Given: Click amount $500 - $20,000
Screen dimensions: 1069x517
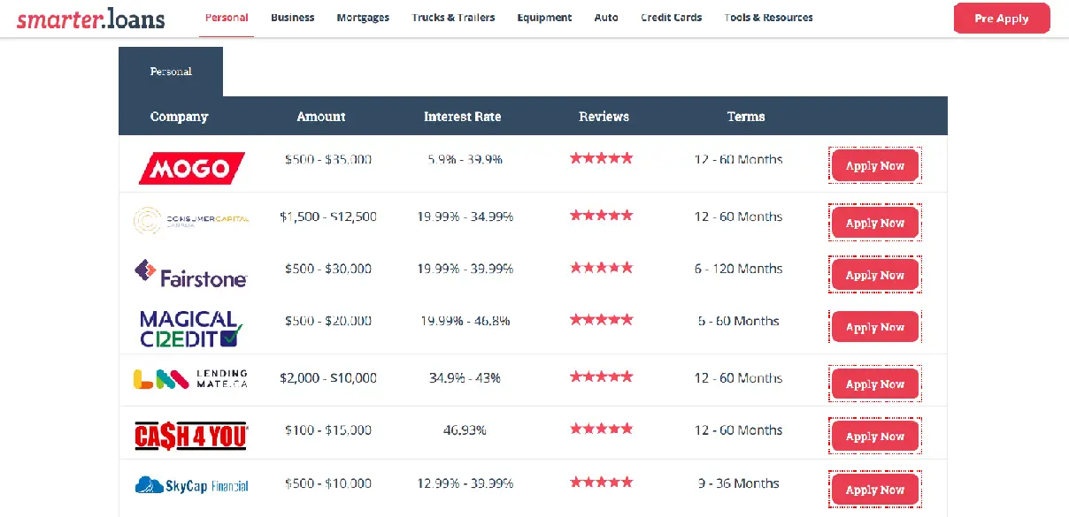Looking at the screenshot, I should (328, 321).
